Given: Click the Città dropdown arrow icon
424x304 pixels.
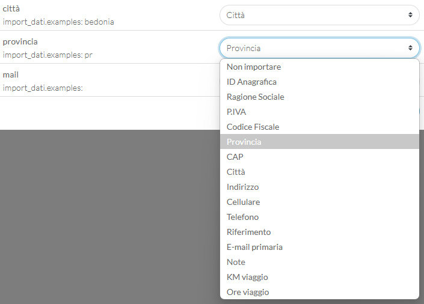Looking at the screenshot, I should (x=410, y=15).
